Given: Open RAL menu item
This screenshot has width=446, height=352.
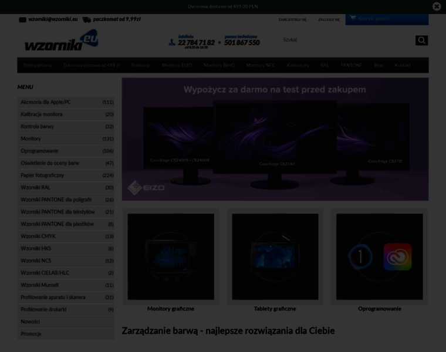Looking at the screenshot, I should (x=325, y=65).
